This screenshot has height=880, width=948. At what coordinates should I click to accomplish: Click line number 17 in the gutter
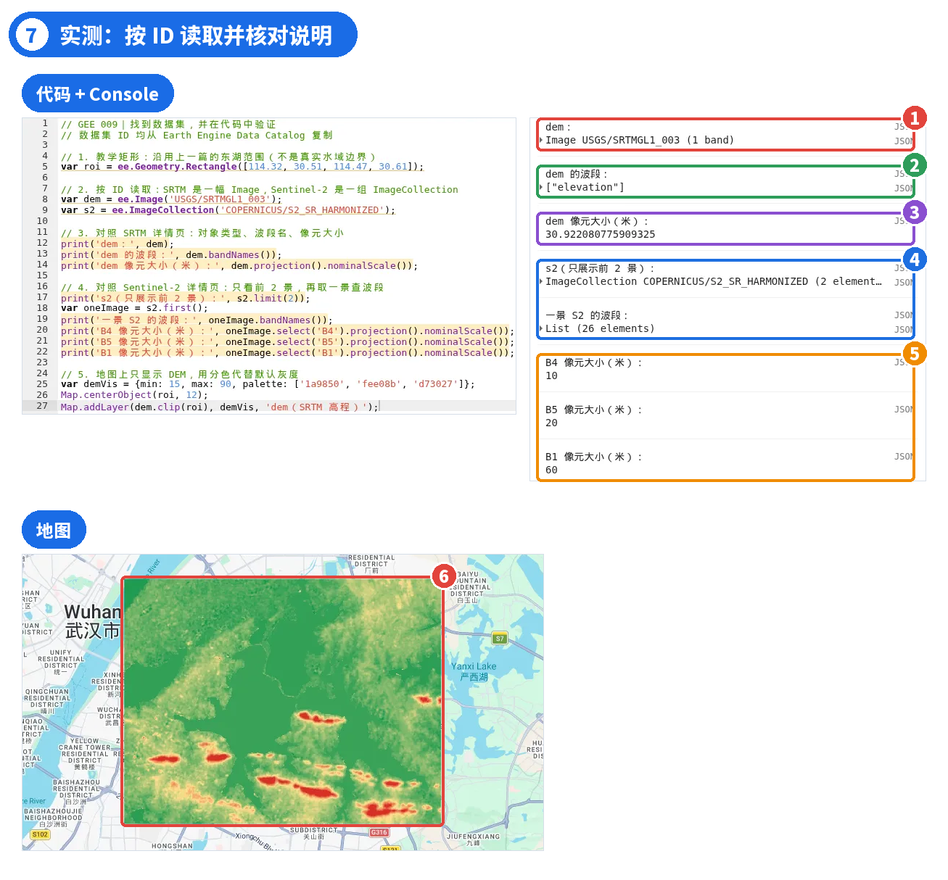tap(42, 297)
